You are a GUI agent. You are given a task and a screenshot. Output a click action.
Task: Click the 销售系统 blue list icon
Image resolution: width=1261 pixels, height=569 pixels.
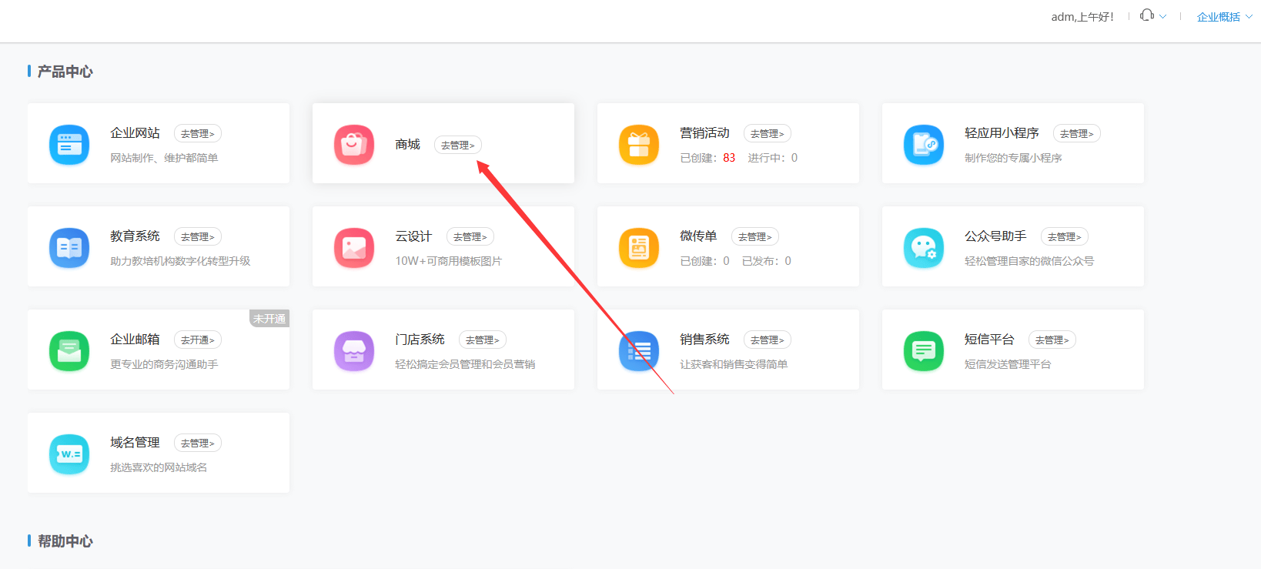coord(639,350)
